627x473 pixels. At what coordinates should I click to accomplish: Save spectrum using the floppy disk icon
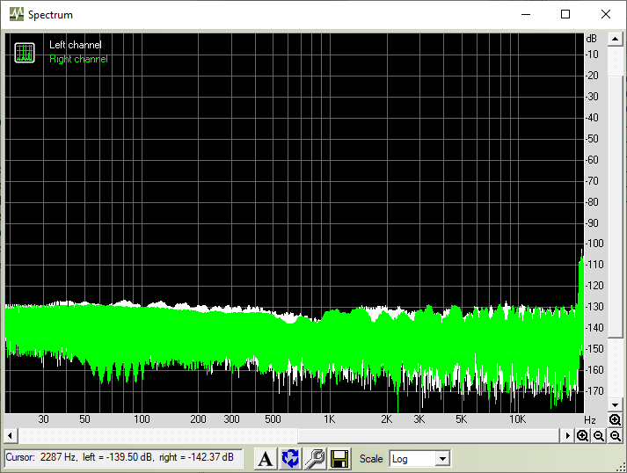click(339, 458)
